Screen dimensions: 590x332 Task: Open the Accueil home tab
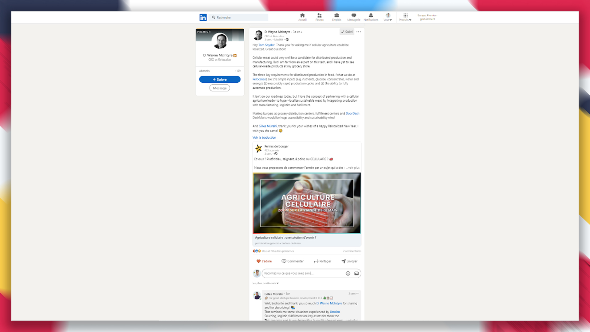point(302,17)
